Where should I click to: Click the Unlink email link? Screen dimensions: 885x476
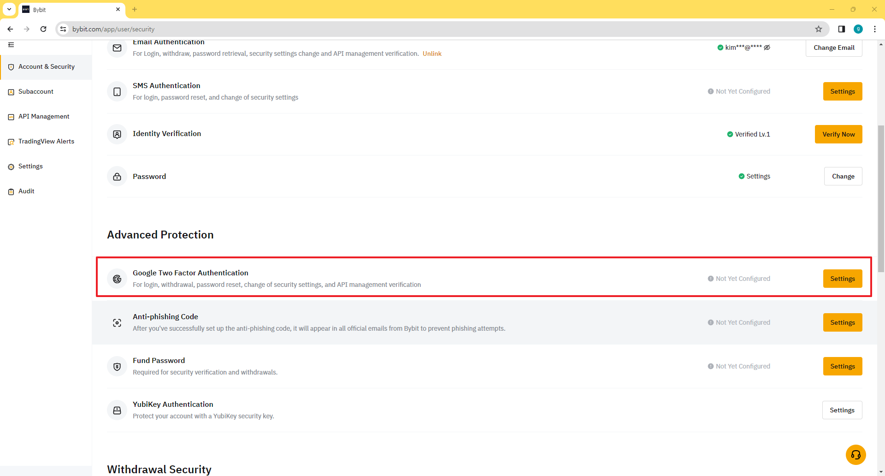pyautogui.click(x=432, y=54)
